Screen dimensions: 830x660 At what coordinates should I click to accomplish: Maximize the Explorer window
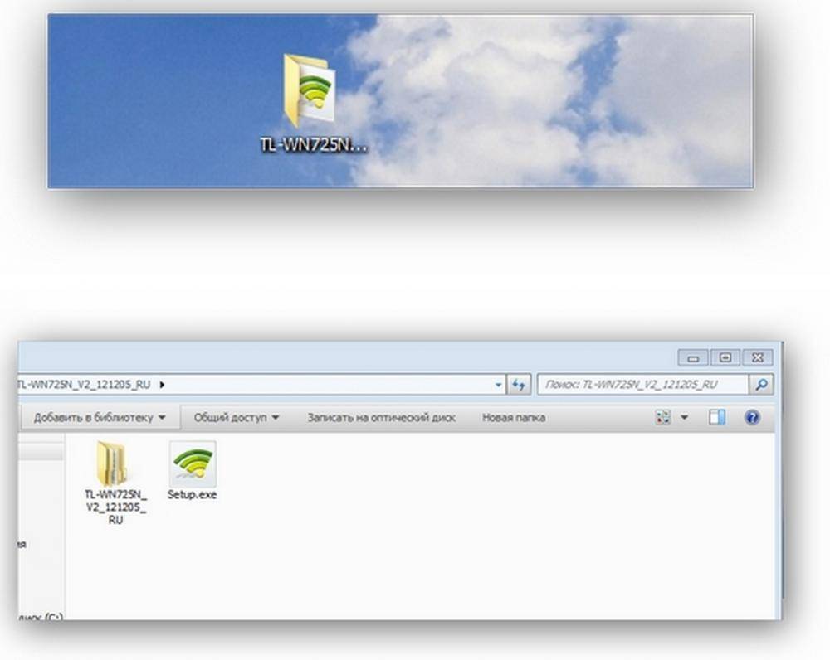tap(725, 358)
